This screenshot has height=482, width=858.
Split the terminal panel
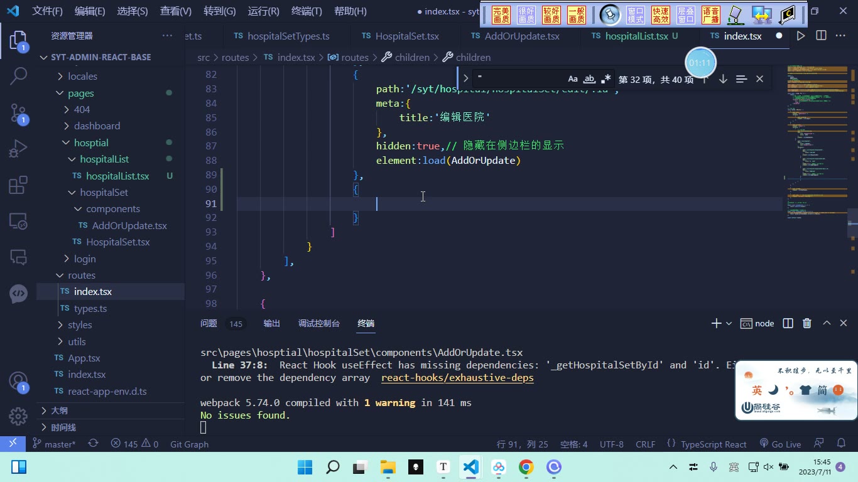tap(788, 323)
